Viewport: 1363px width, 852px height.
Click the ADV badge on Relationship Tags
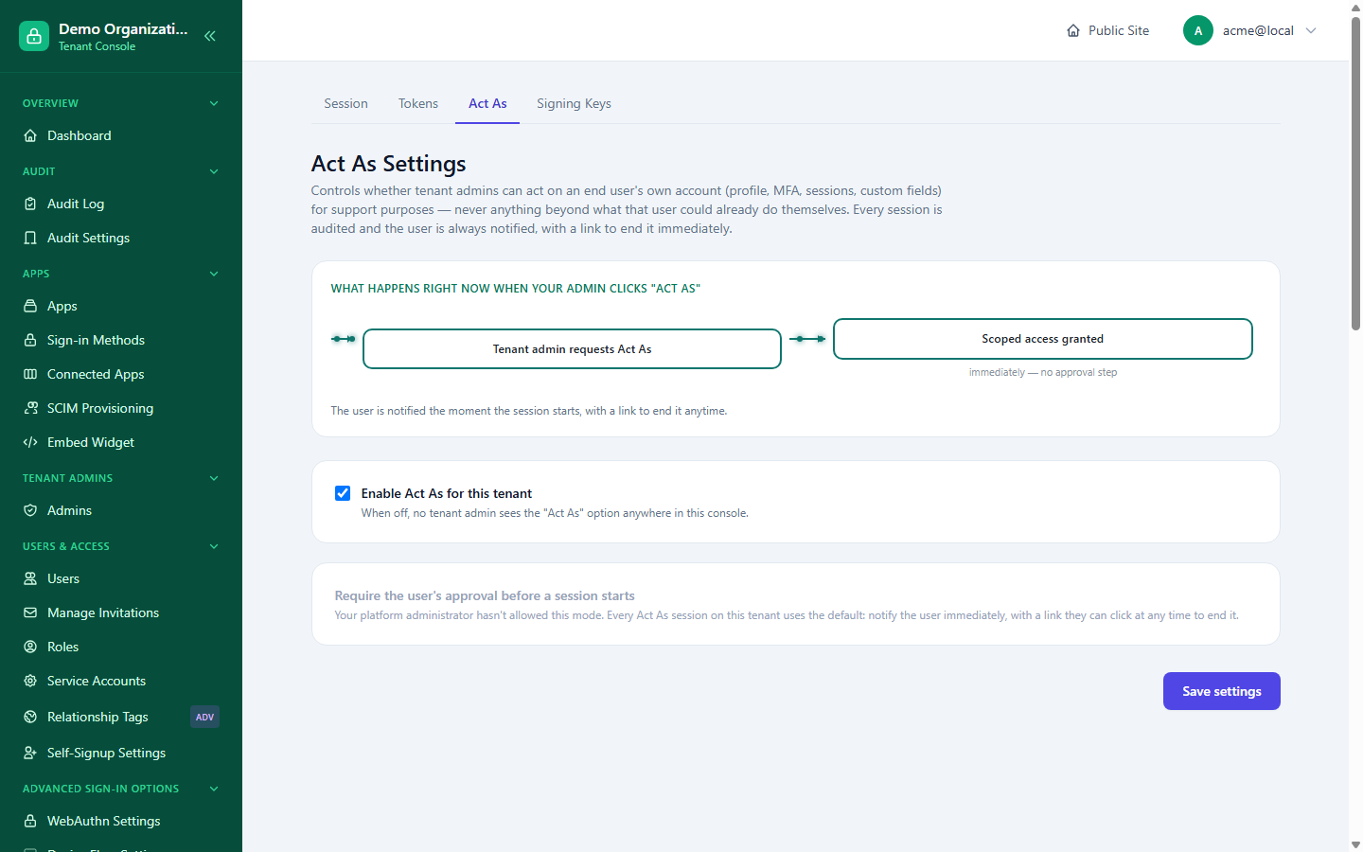[x=204, y=717]
